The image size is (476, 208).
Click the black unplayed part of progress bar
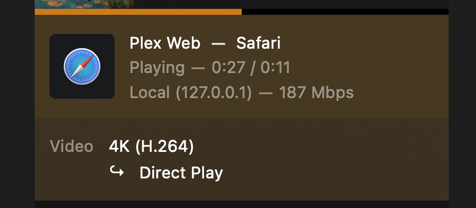pos(345,12)
